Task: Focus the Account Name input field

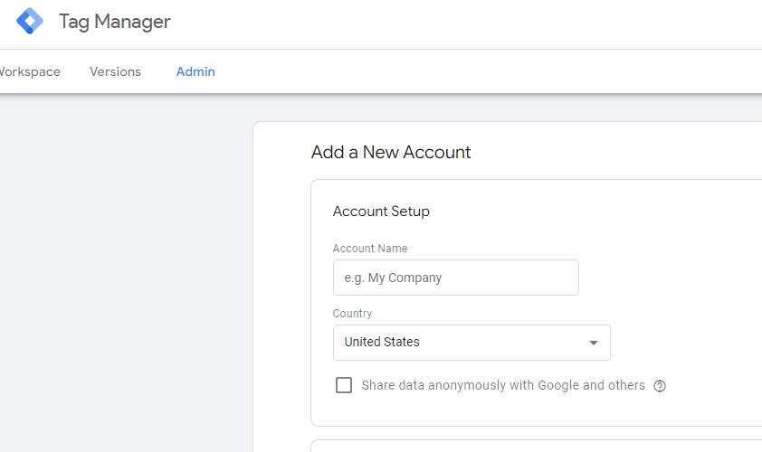Action: [x=456, y=278]
